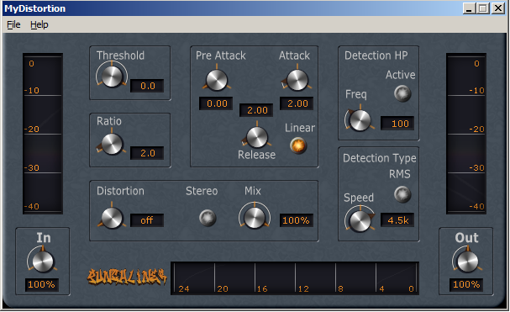Click the Ratio value field 2.0
Viewport: 510px width, 312px height.
click(147, 153)
